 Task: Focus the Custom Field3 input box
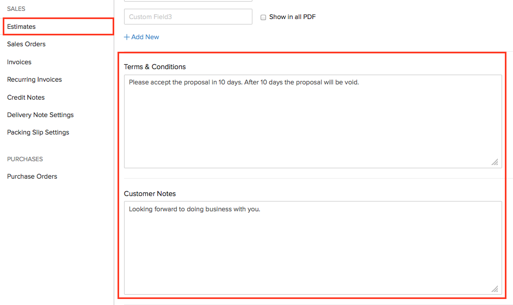point(188,17)
